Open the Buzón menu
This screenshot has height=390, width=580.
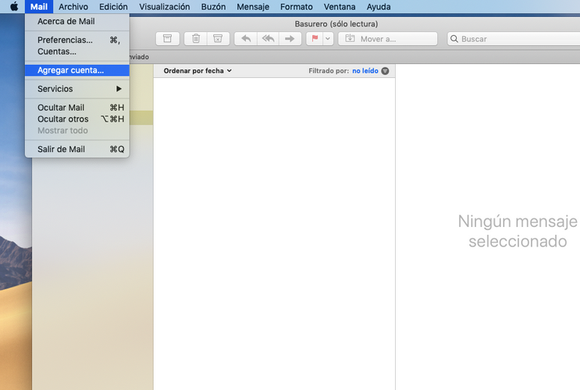213,7
